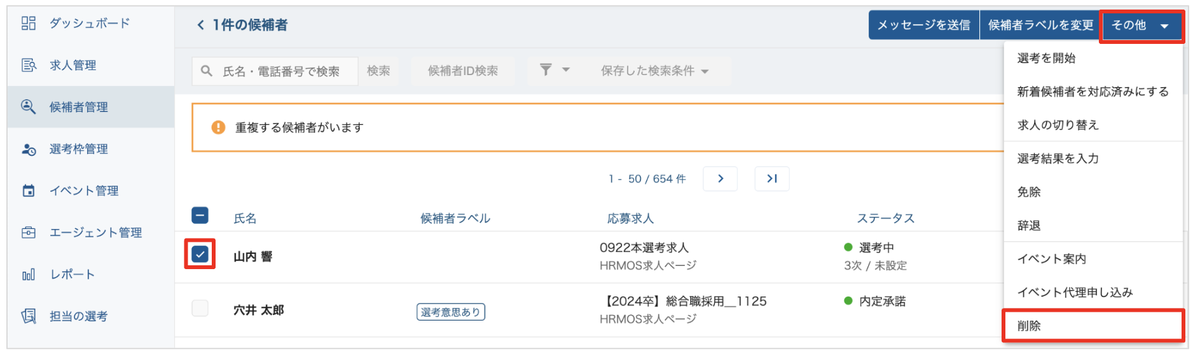Click the メッセージを送信 button
The image size is (1193, 355).
(x=923, y=25)
